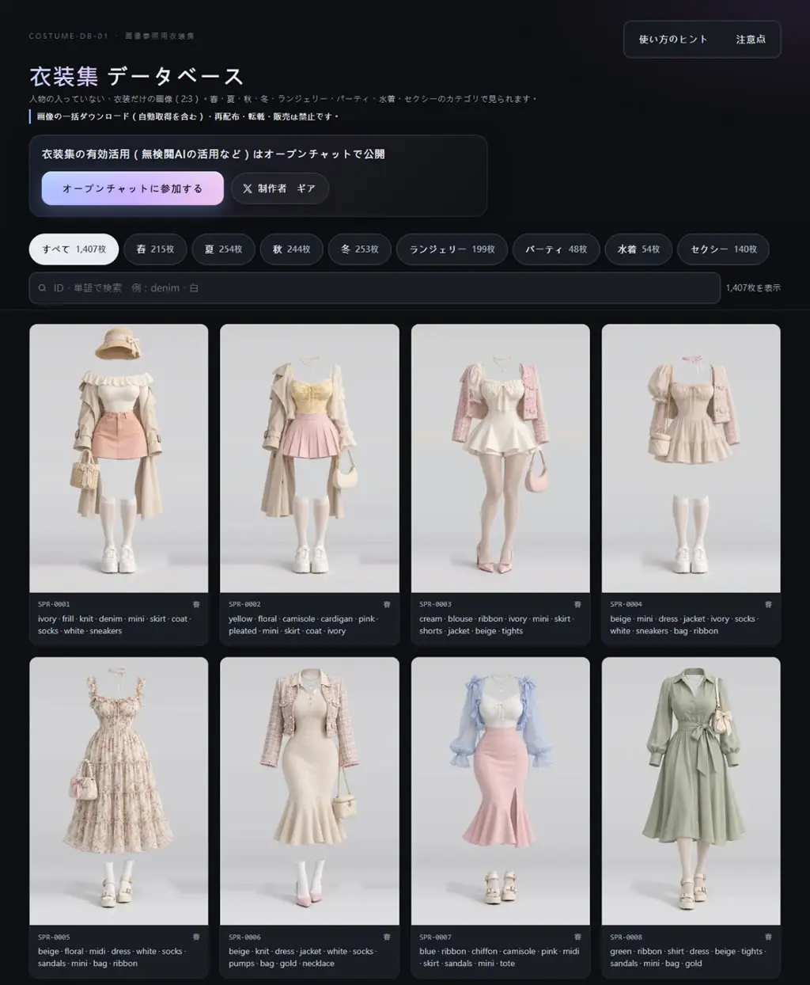Click the SPR-0003 ID label

tap(435, 604)
